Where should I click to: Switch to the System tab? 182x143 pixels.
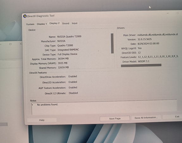pos(30,24)
